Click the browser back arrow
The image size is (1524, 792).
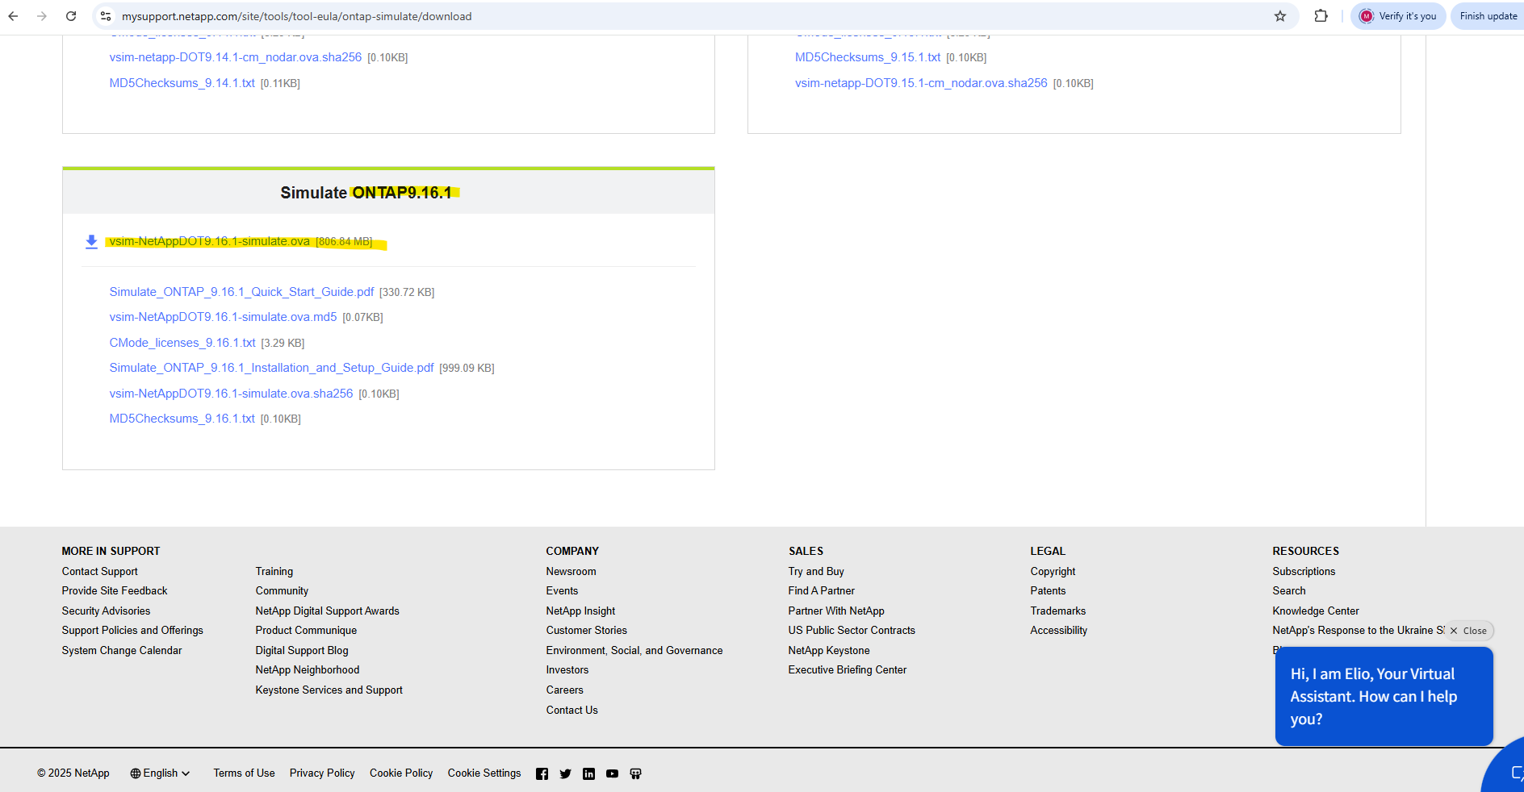point(13,16)
